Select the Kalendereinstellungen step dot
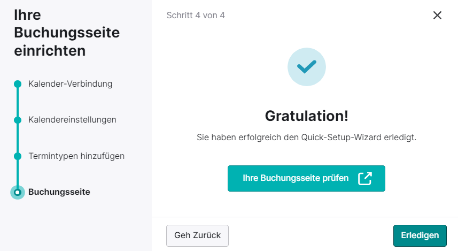Viewport: 458px width, 251px height. 18,120
